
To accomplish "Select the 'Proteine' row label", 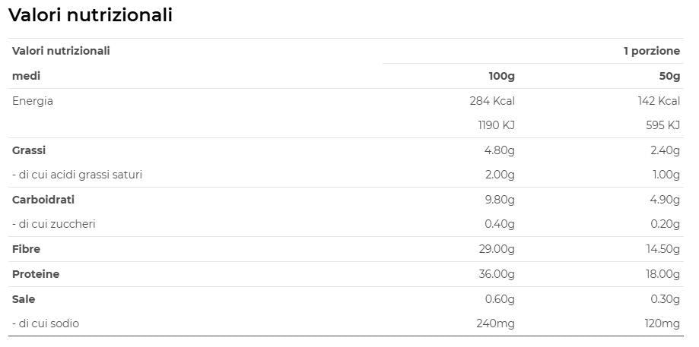I will click(x=36, y=274).
